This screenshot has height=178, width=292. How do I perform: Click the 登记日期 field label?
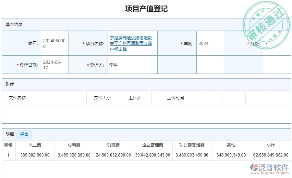click(27, 65)
